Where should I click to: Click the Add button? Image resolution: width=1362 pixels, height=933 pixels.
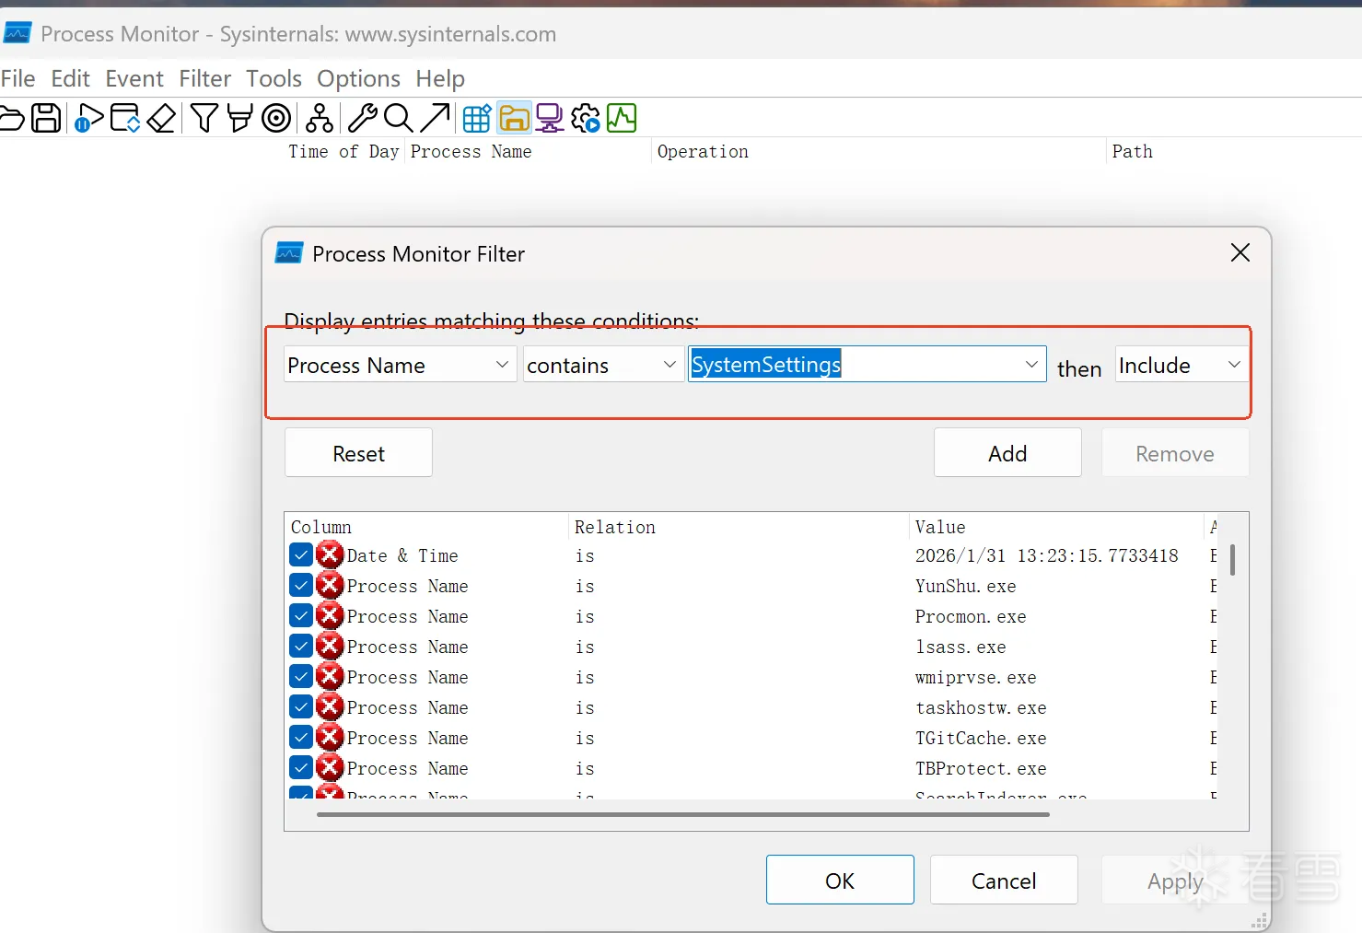click(1007, 453)
